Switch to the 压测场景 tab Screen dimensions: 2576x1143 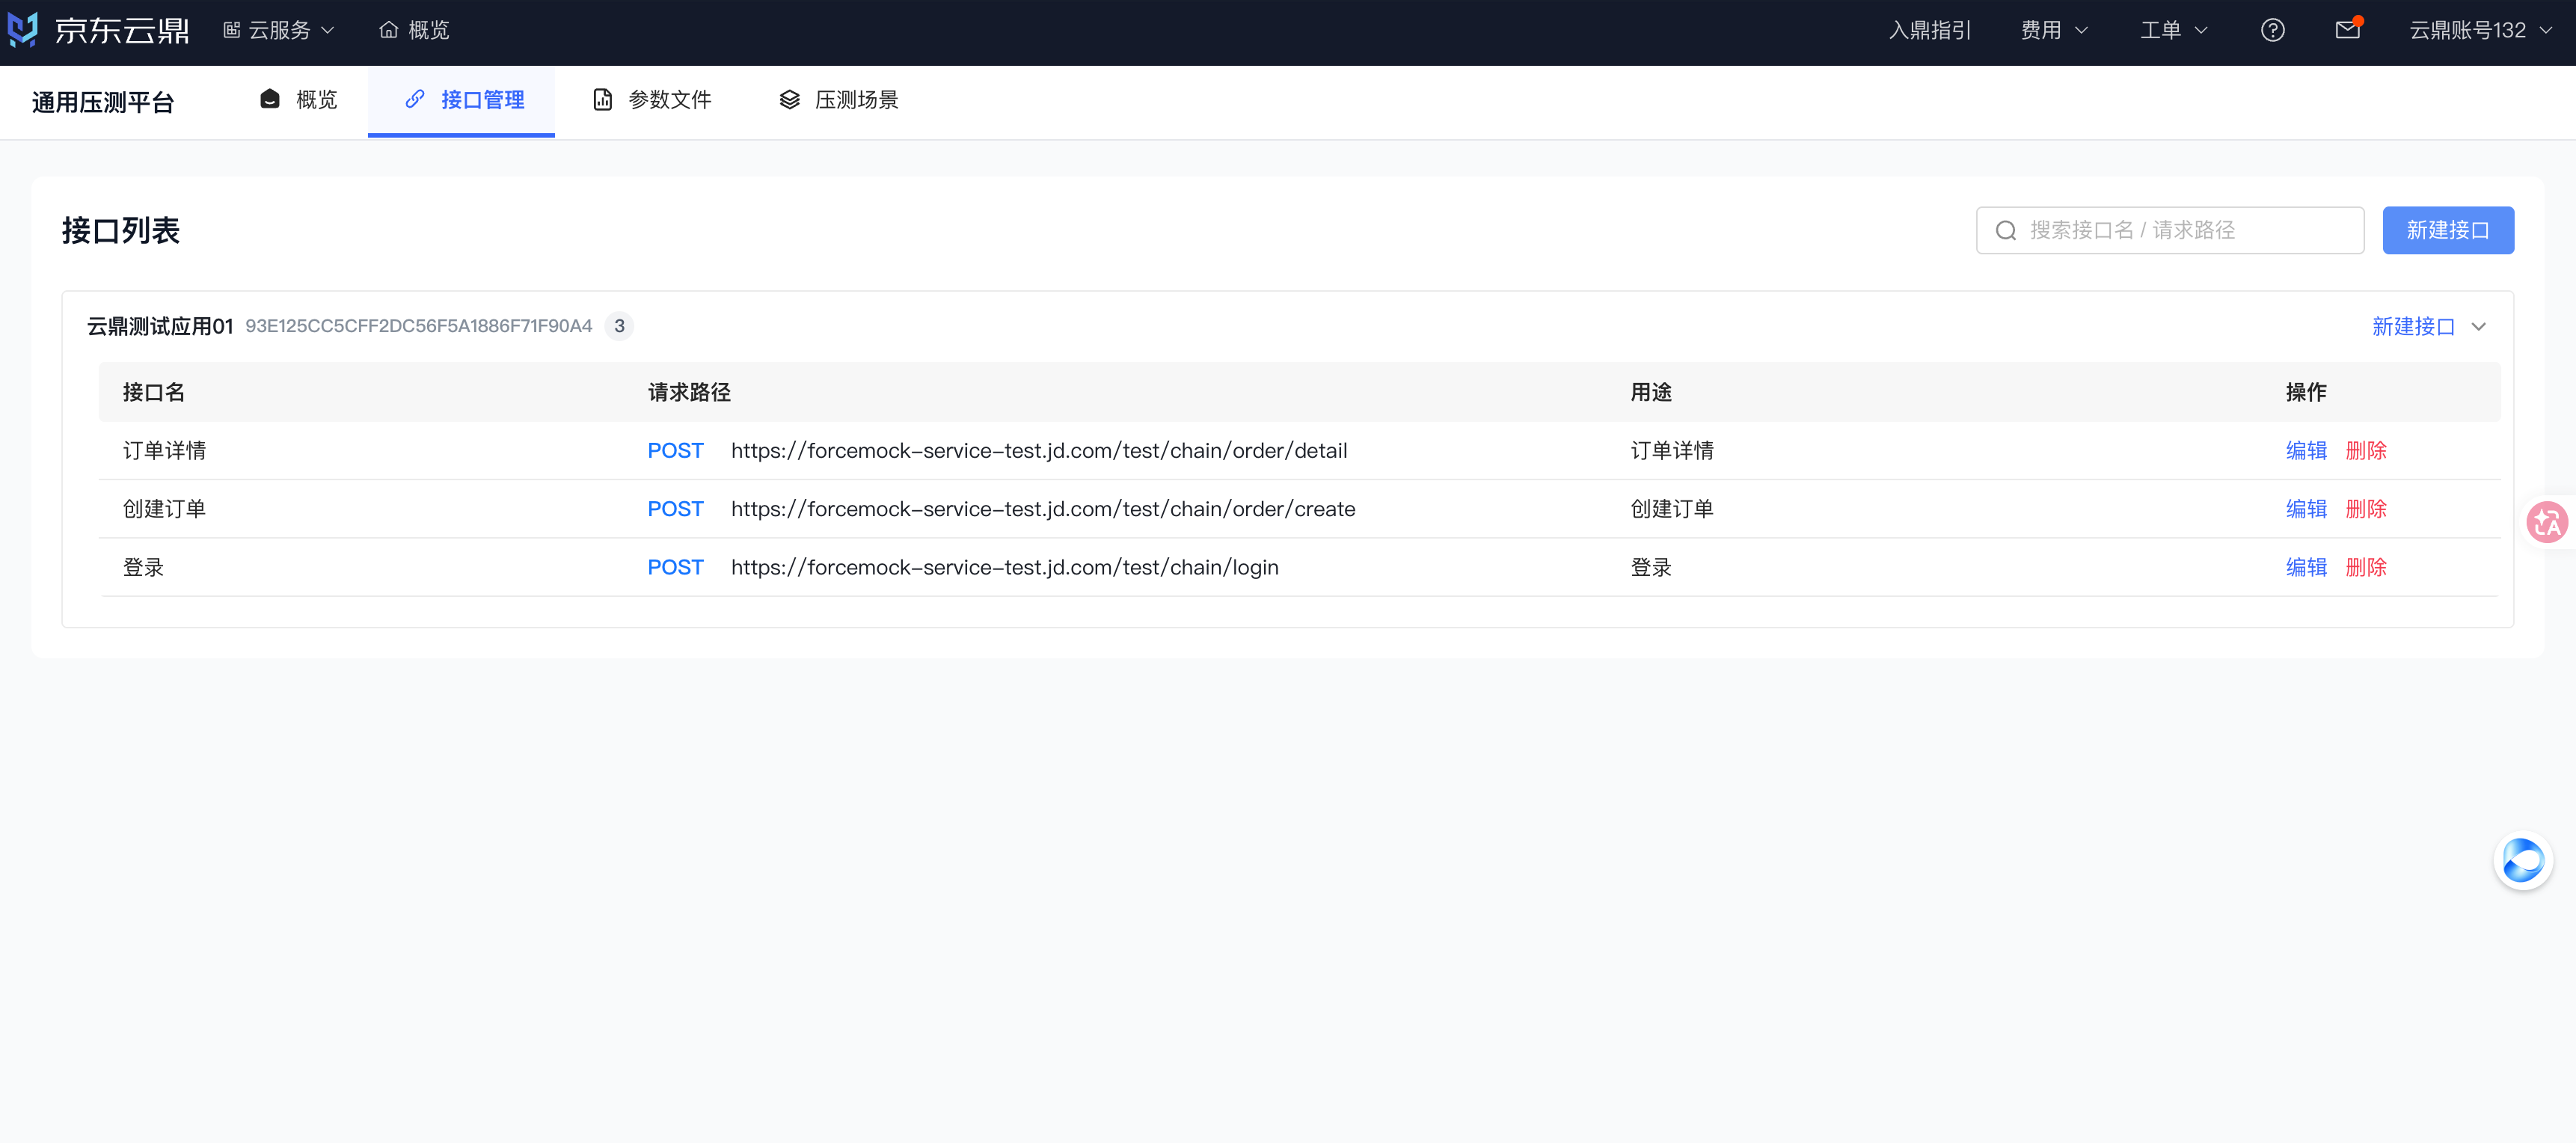coord(838,100)
